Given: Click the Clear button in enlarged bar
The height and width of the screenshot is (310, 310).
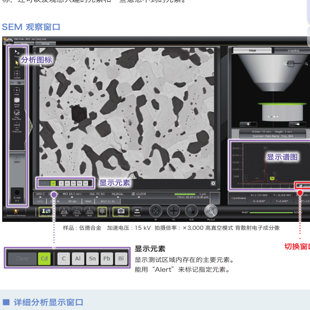Looking at the screenshot, I should 22,259.
